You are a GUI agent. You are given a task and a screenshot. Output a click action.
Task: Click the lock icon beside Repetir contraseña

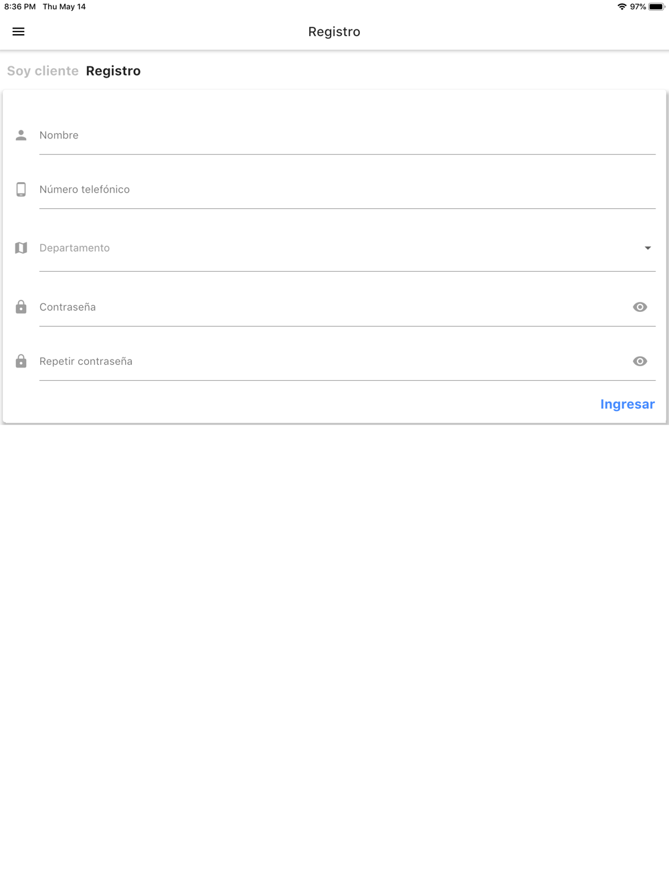click(21, 361)
